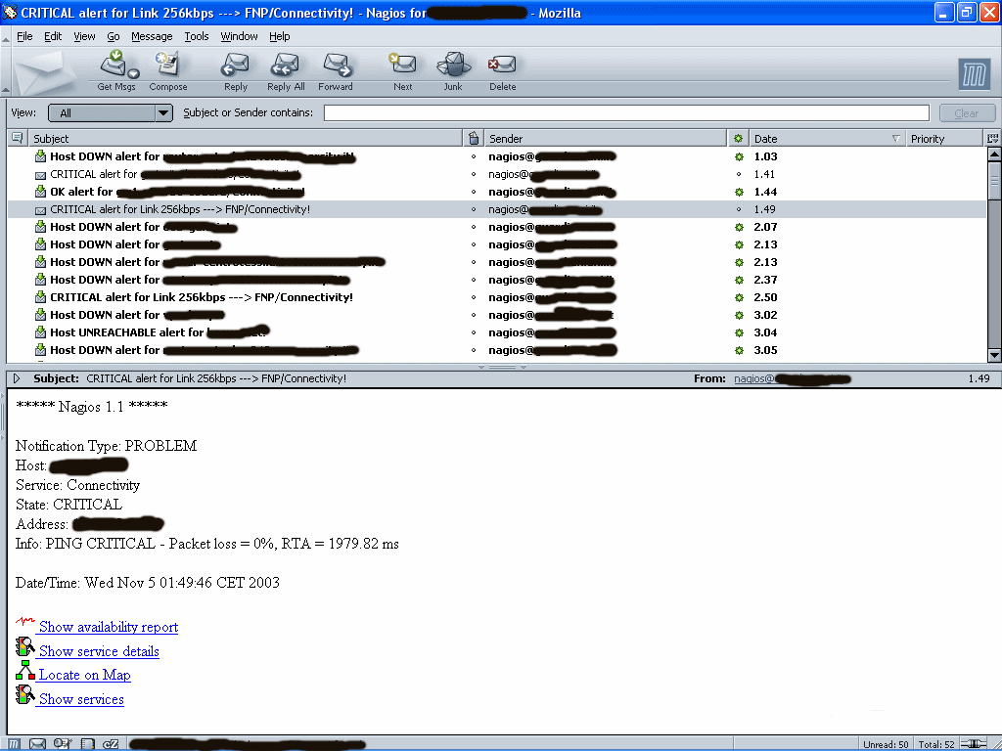
Task: Sort messages by the Subject column header
Action: coord(246,138)
